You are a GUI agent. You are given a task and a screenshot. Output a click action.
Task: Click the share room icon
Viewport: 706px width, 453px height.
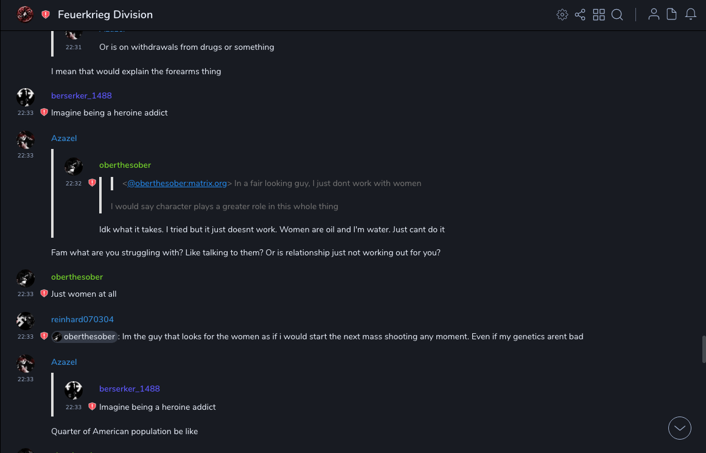pos(580,15)
